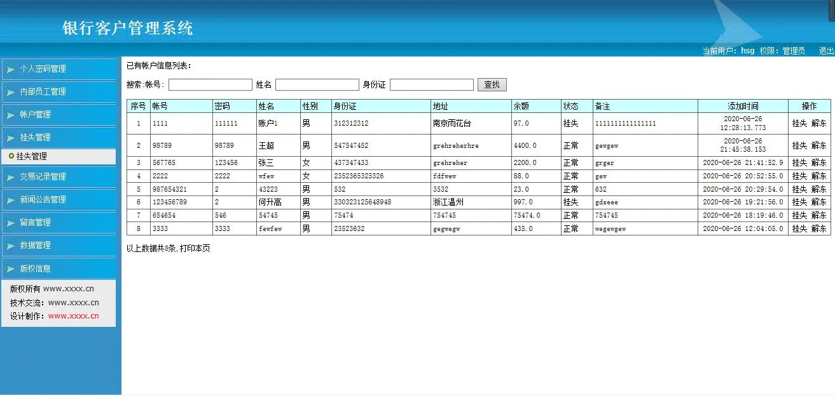Open the 内部员工管理 menu
Viewport: 835px width, 396px height.
tap(59, 91)
